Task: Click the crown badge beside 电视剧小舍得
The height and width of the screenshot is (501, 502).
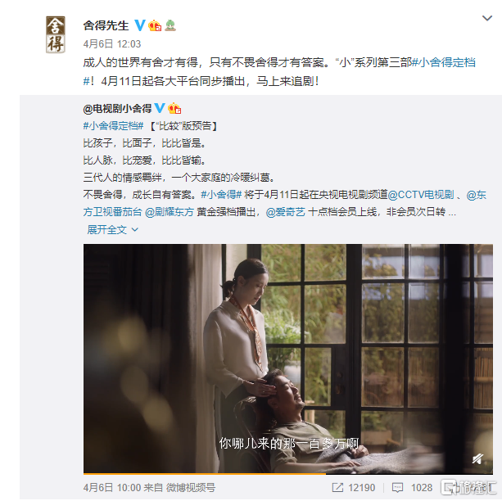Action: 174,108
